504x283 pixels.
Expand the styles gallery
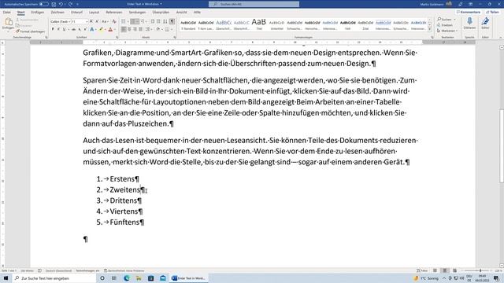tap(430, 30)
